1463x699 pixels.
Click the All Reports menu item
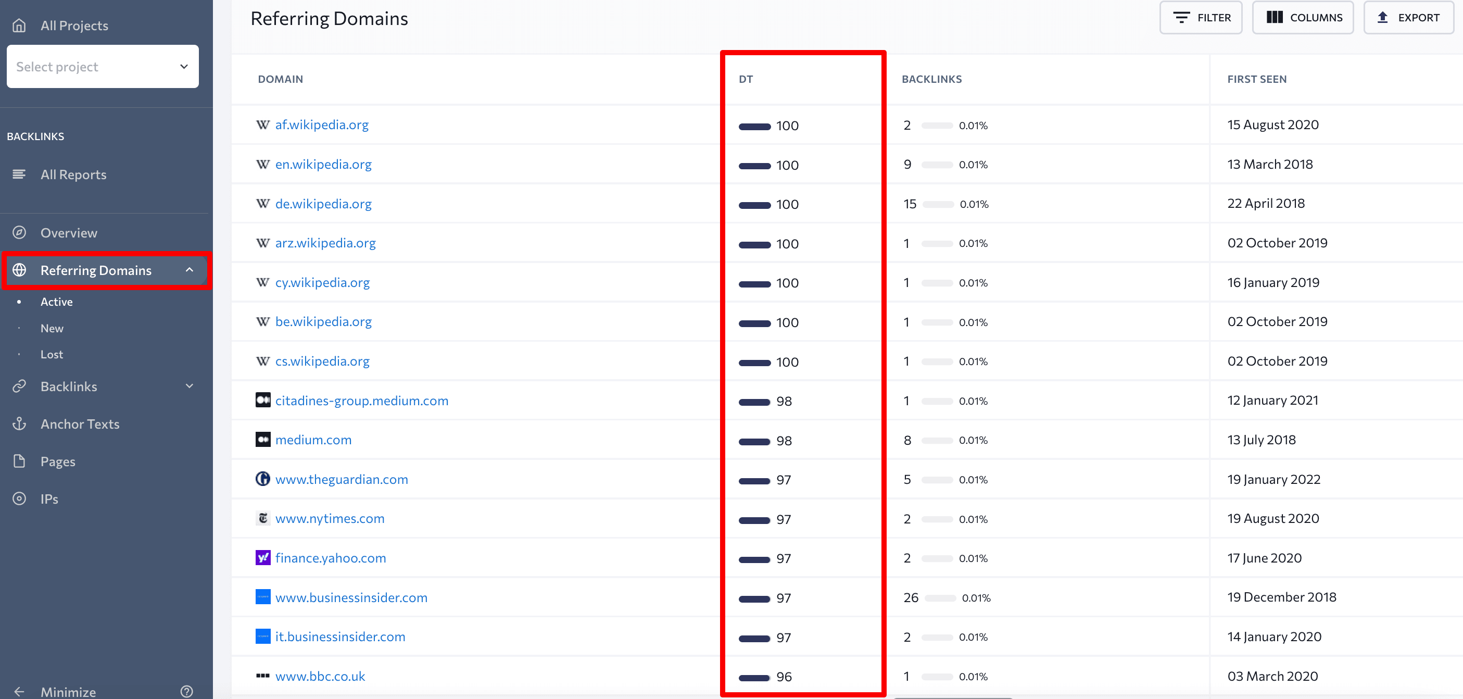(x=72, y=173)
